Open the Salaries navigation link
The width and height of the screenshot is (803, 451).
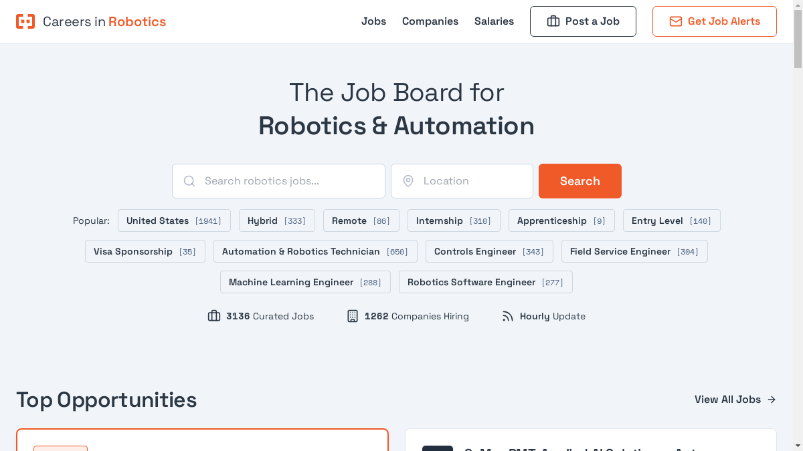click(494, 21)
